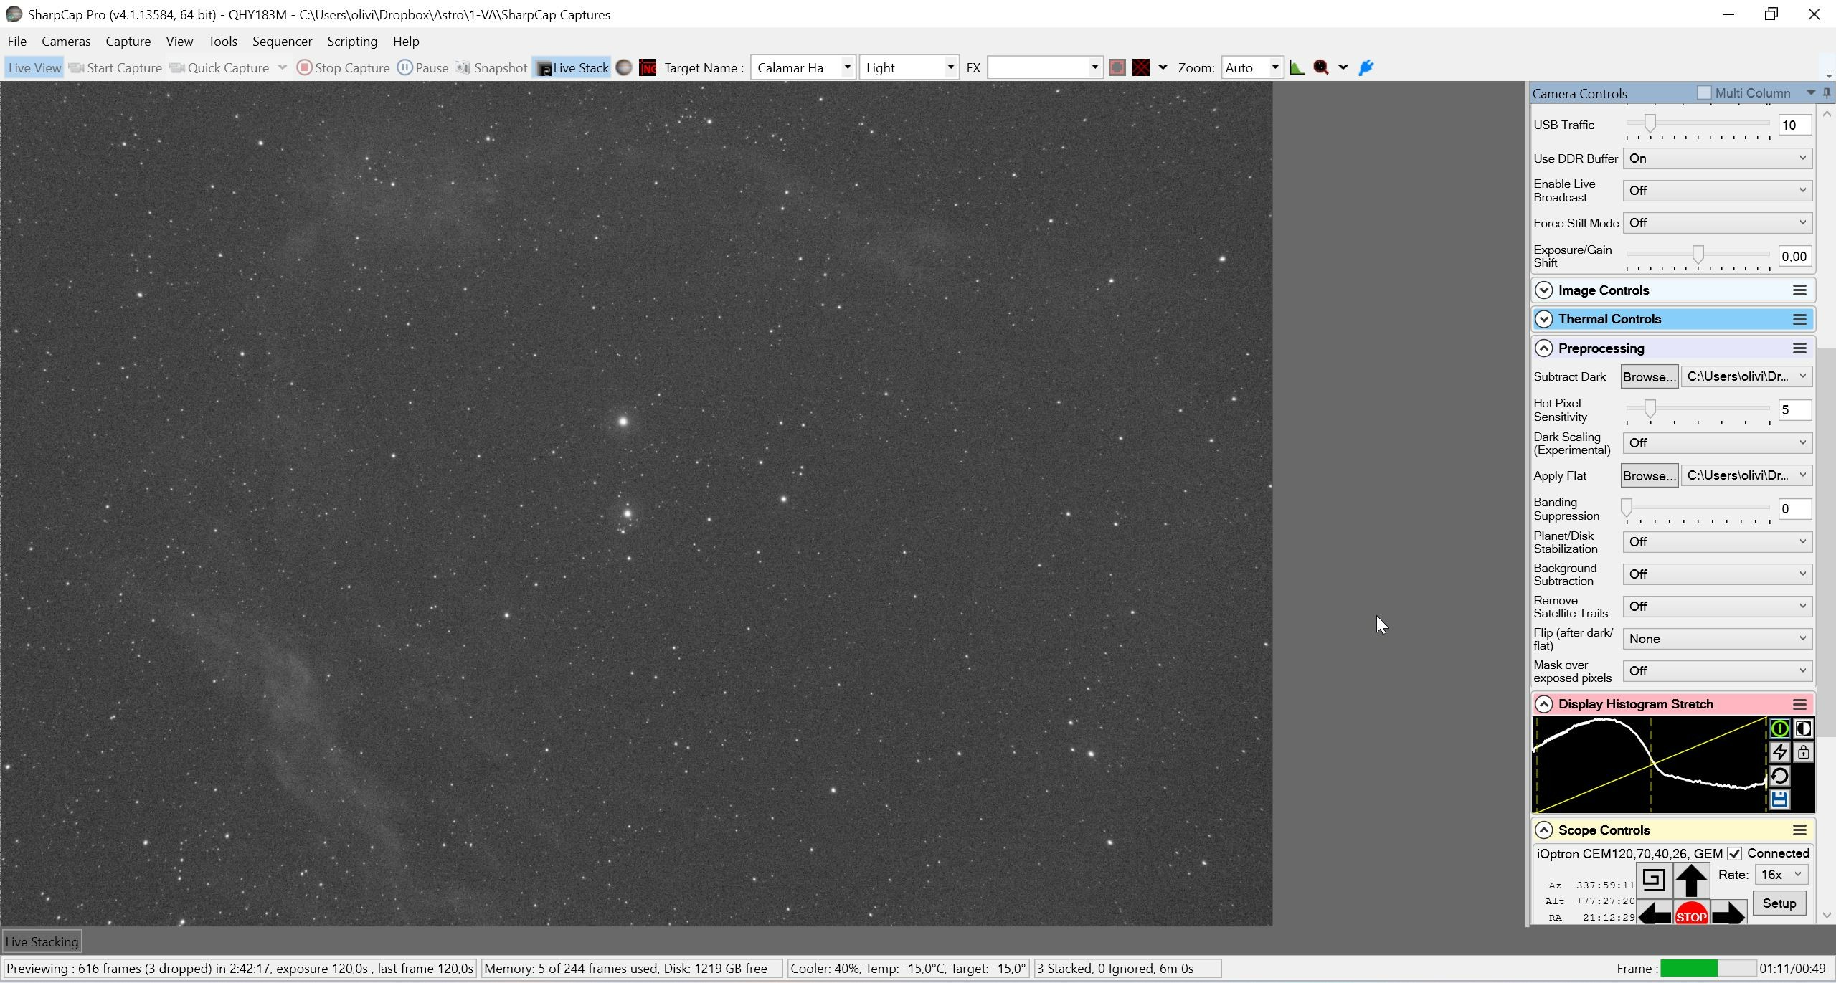This screenshot has width=1836, height=983.
Task: Open the Zoom level dropdown
Action: click(1274, 67)
